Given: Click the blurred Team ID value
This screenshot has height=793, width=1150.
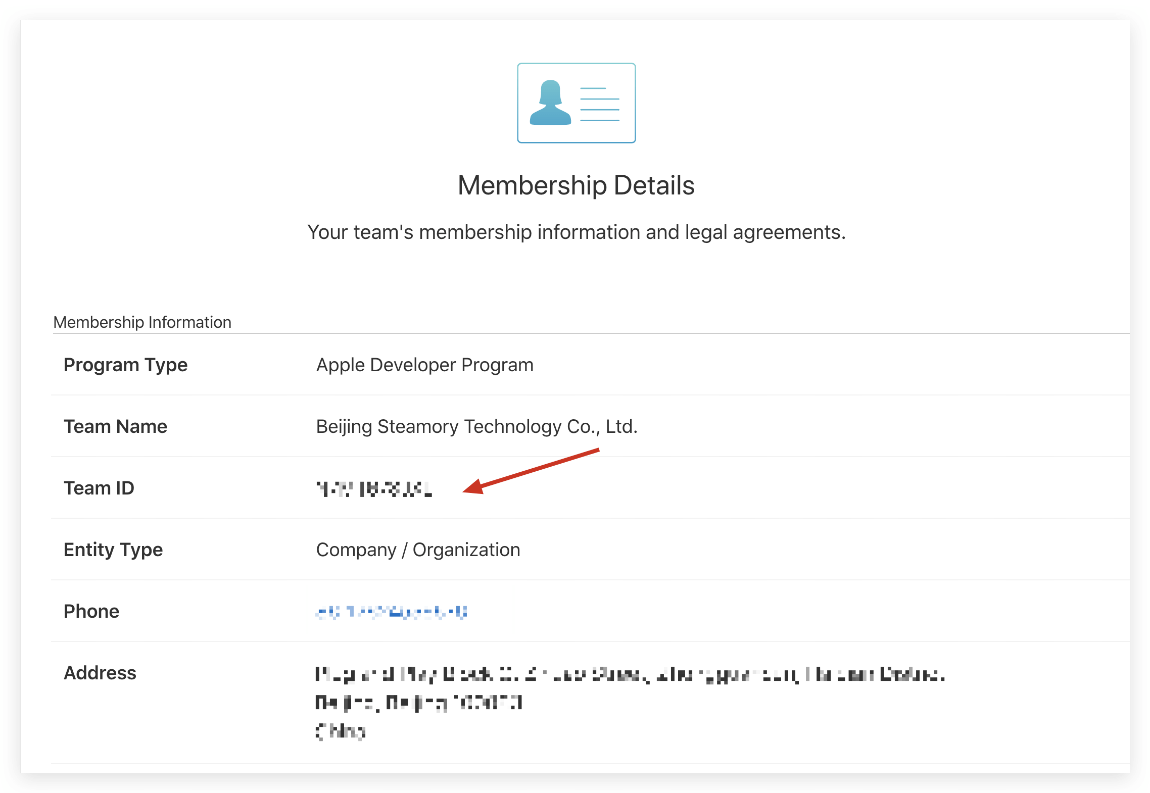Looking at the screenshot, I should pos(374,489).
